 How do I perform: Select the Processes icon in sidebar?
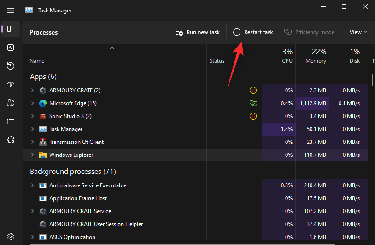(x=11, y=29)
